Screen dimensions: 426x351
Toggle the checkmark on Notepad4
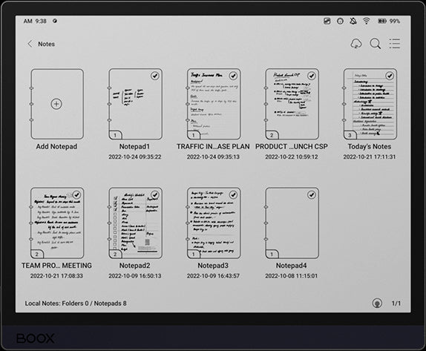coord(312,194)
